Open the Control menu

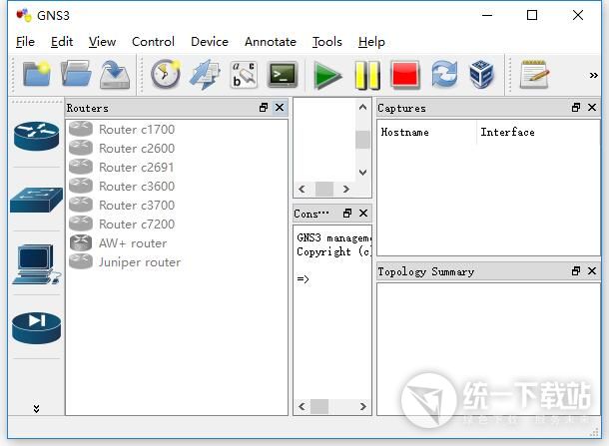tap(153, 42)
